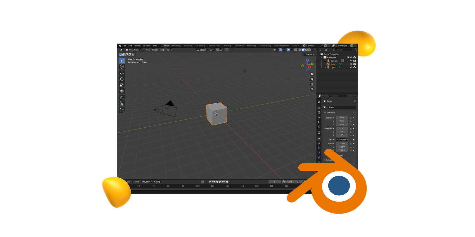Open the Output properties tab

319,112
